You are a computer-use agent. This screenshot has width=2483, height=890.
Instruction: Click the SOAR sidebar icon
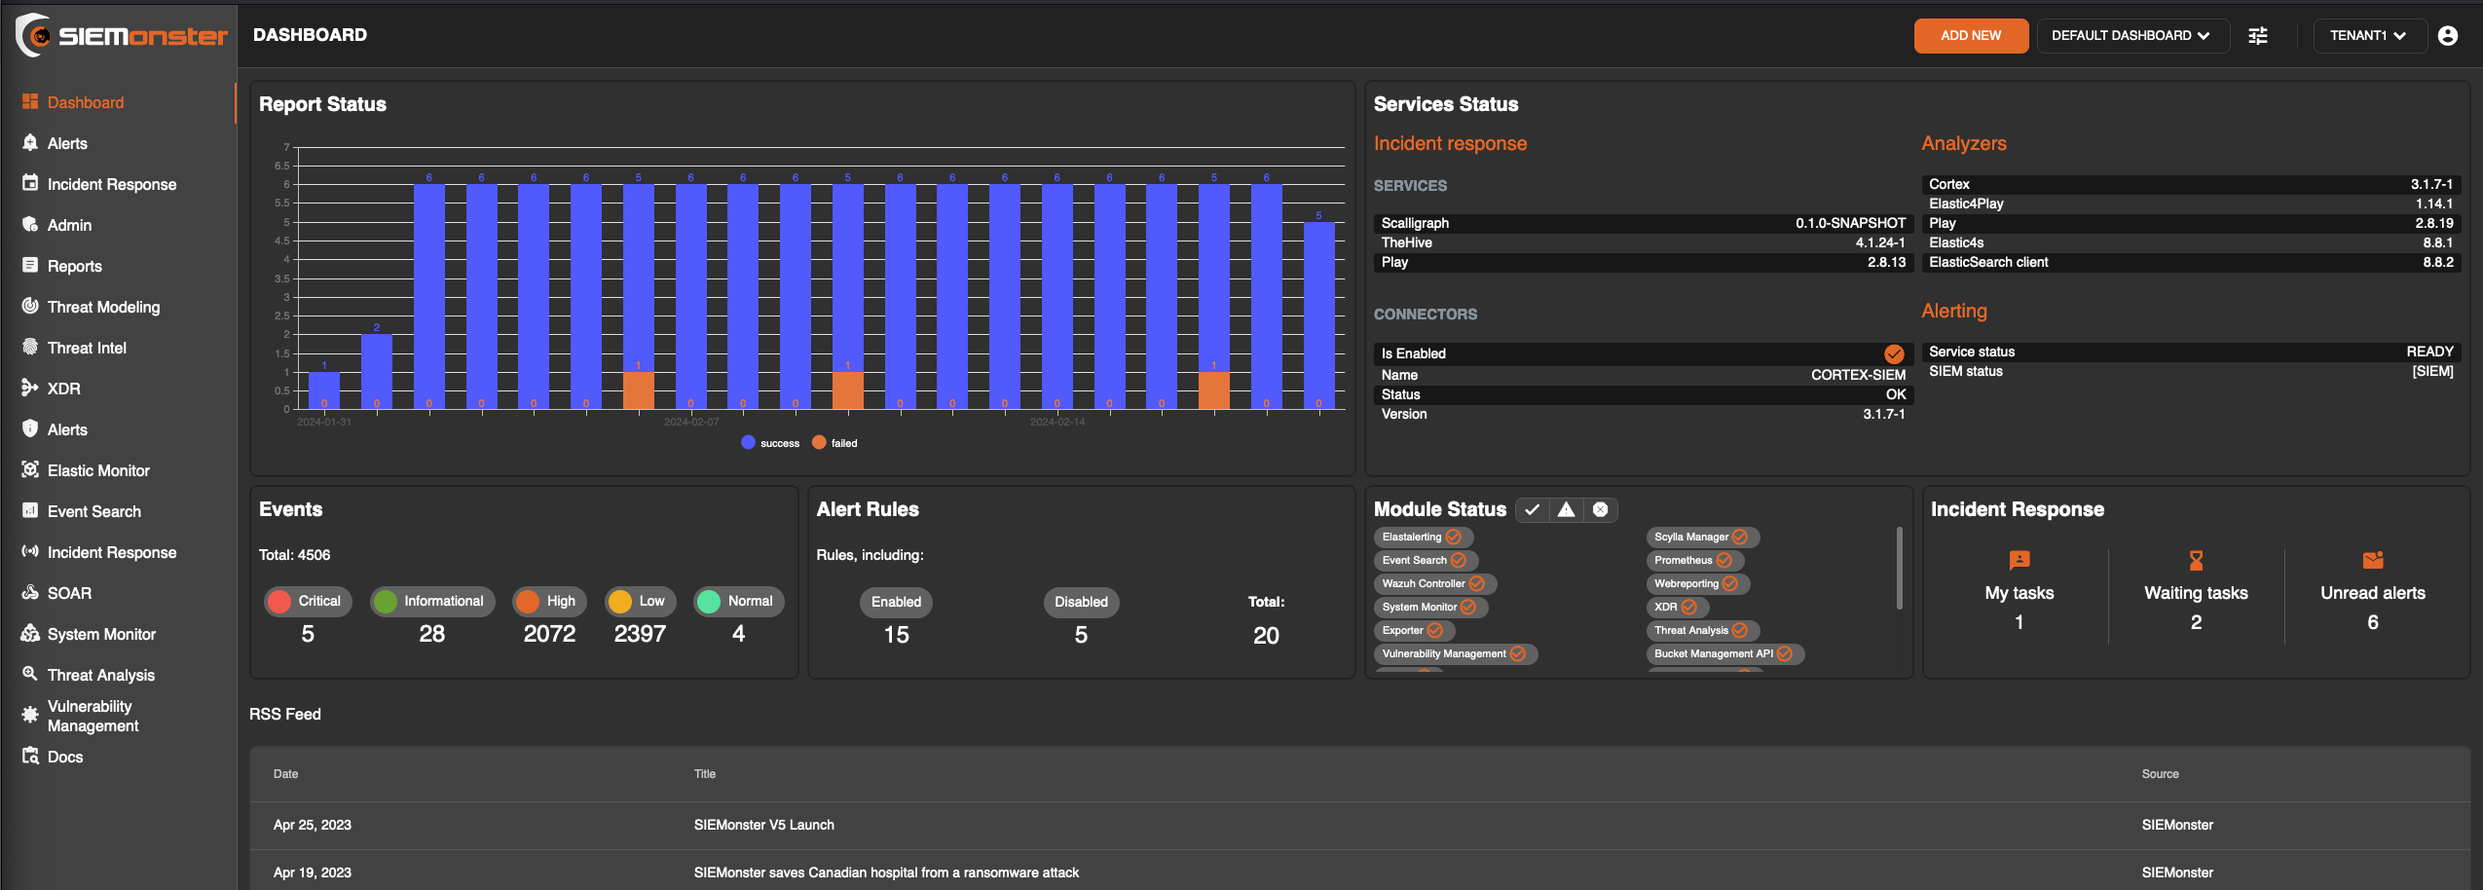pos(30,592)
